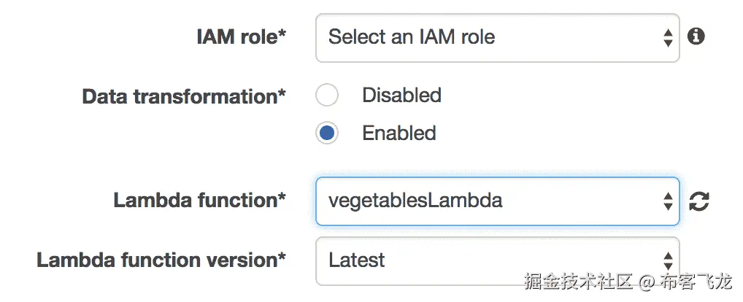The width and height of the screenshot is (743, 302).
Task: Click the info icon beside IAM role
Action: click(x=696, y=36)
